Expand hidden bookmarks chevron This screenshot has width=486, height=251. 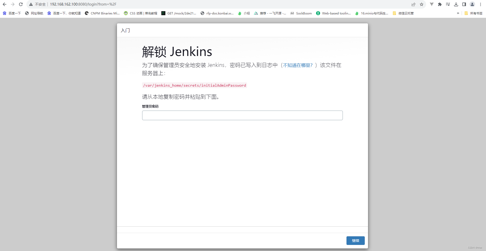pyautogui.click(x=458, y=13)
